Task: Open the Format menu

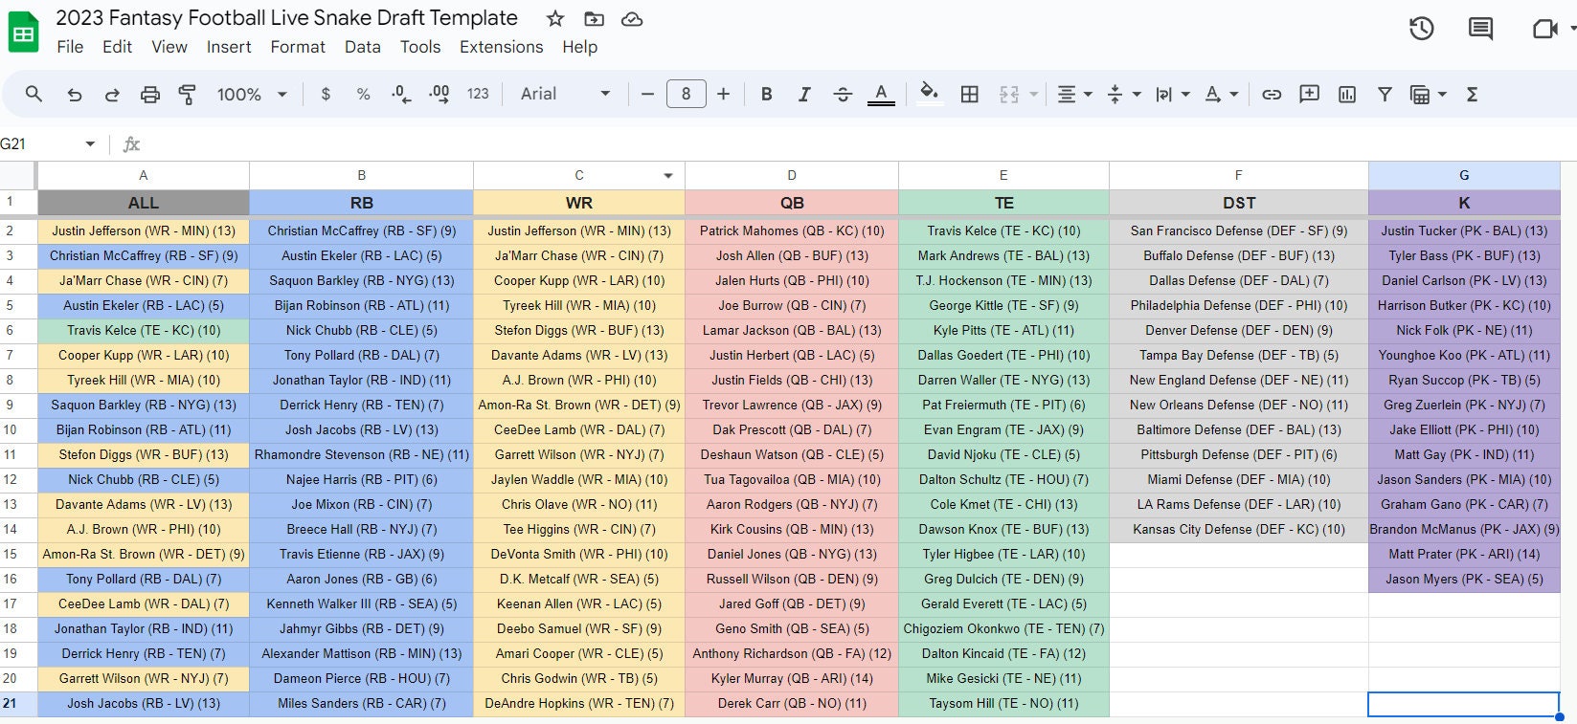Action: pyautogui.click(x=298, y=47)
